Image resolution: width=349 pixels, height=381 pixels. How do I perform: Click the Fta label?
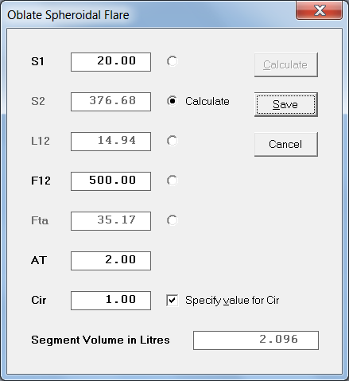[x=40, y=220]
